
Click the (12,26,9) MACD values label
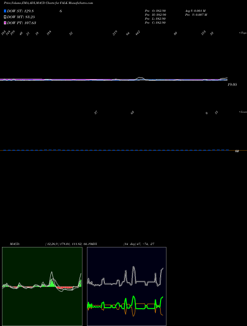69,244
